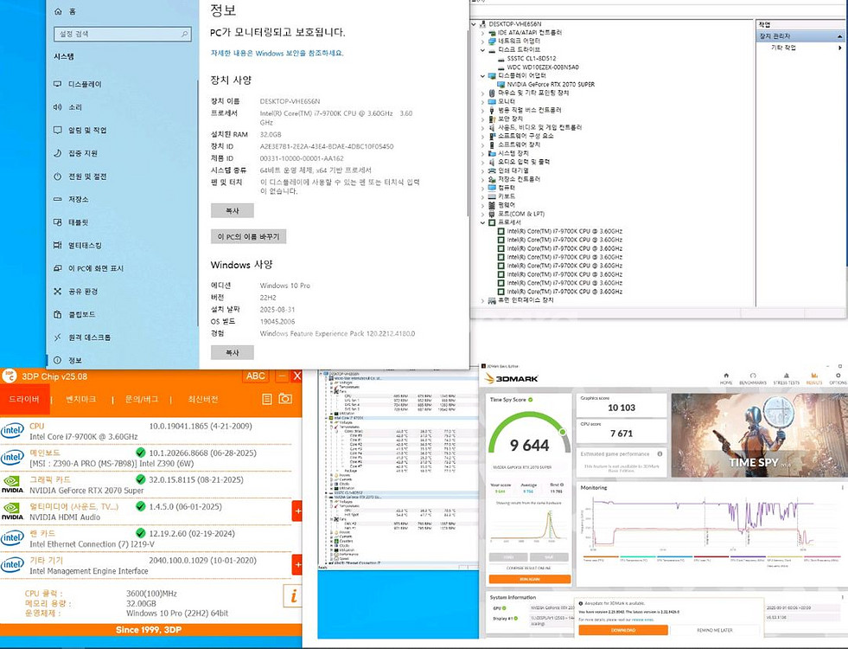This screenshot has height=649, width=848.
Task: Click the 3DMark logo
Action: coord(511,378)
